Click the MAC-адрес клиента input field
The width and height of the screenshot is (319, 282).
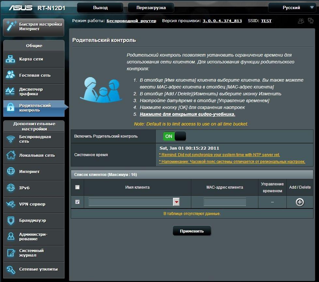[225, 202]
